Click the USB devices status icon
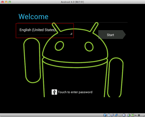The width and height of the screenshot is (145, 117). click(112, 115)
